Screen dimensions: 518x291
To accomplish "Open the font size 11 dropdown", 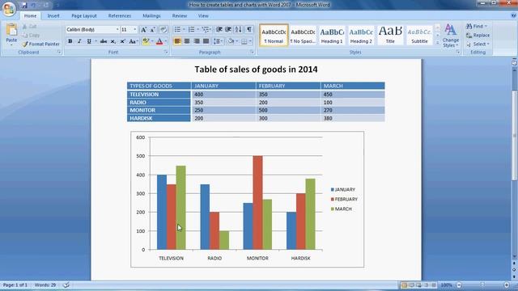I will (135, 30).
